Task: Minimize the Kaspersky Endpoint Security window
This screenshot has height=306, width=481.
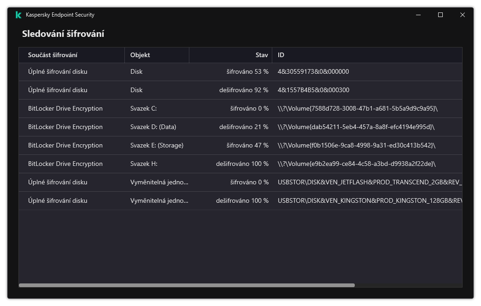Action: (x=418, y=15)
